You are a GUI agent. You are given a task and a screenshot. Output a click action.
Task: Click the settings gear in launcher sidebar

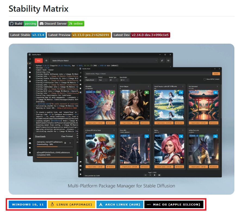(30, 153)
